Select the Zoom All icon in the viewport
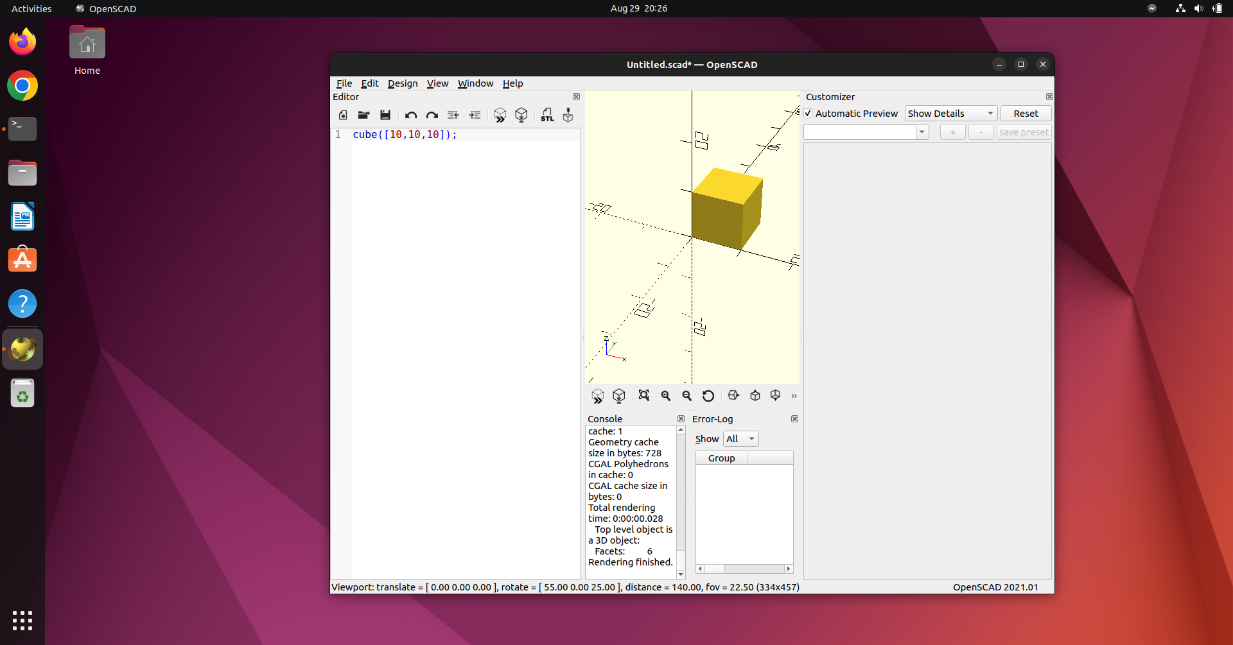The height and width of the screenshot is (645, 1233). [x=644, y=395]
